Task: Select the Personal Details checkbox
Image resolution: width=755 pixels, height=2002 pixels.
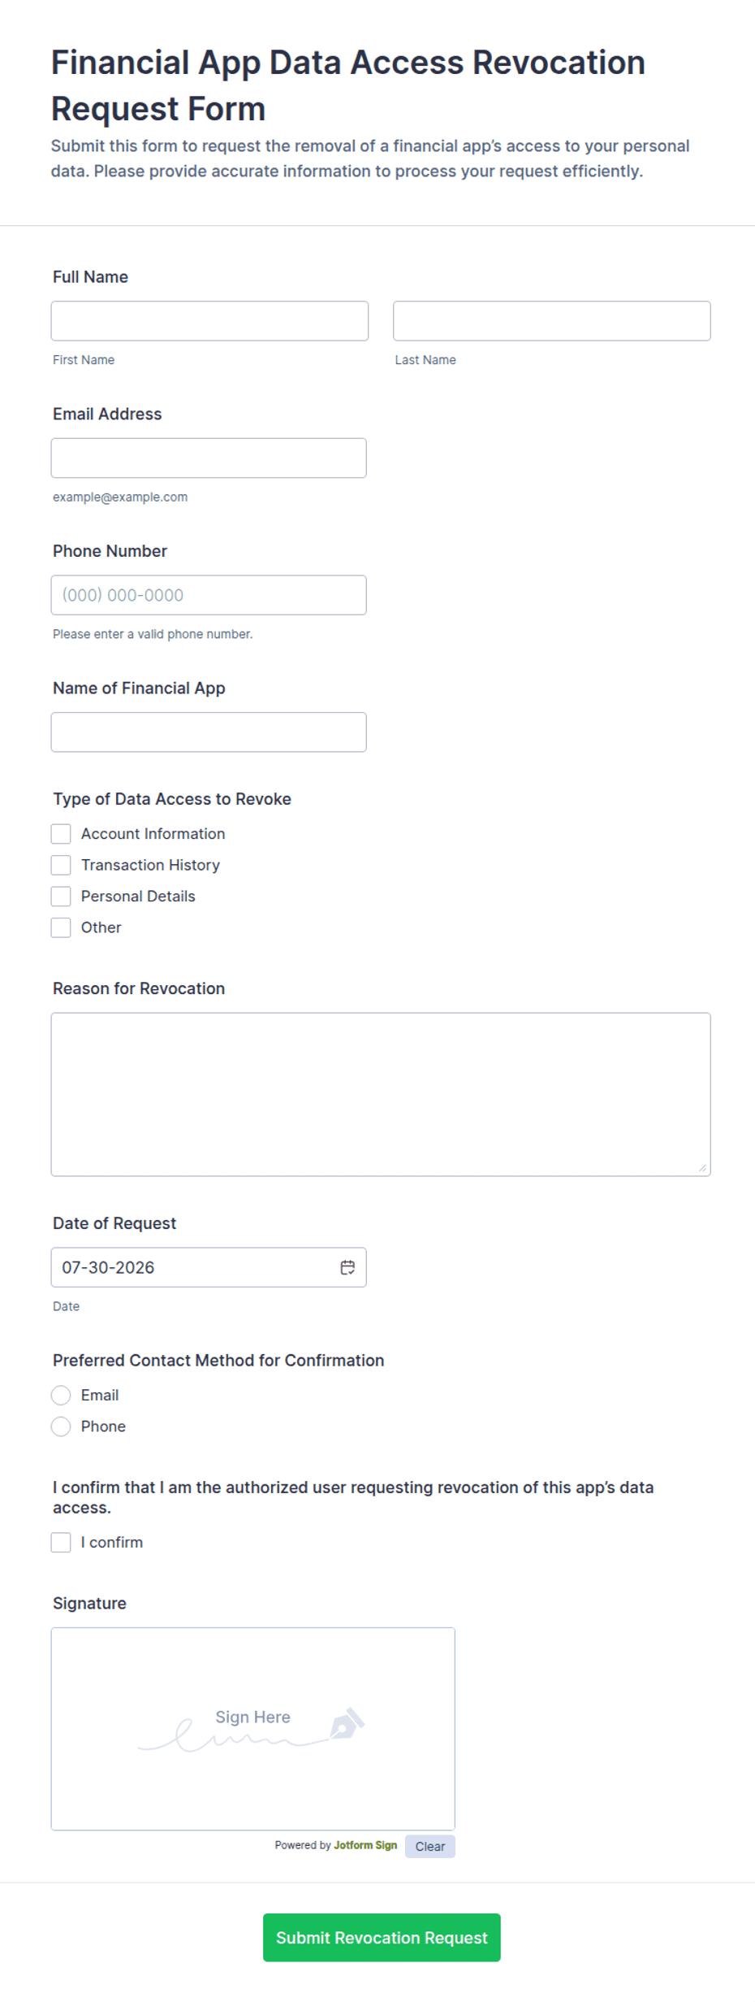Action: click(61, 897)
